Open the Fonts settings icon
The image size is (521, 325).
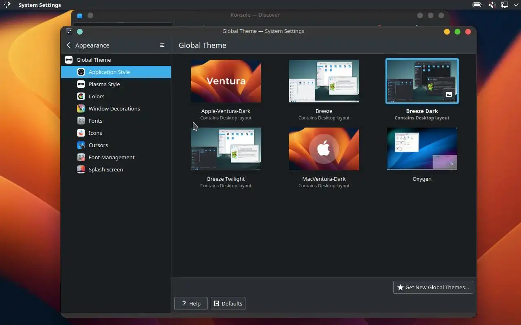pyautogui.click(x=81, y=121)
